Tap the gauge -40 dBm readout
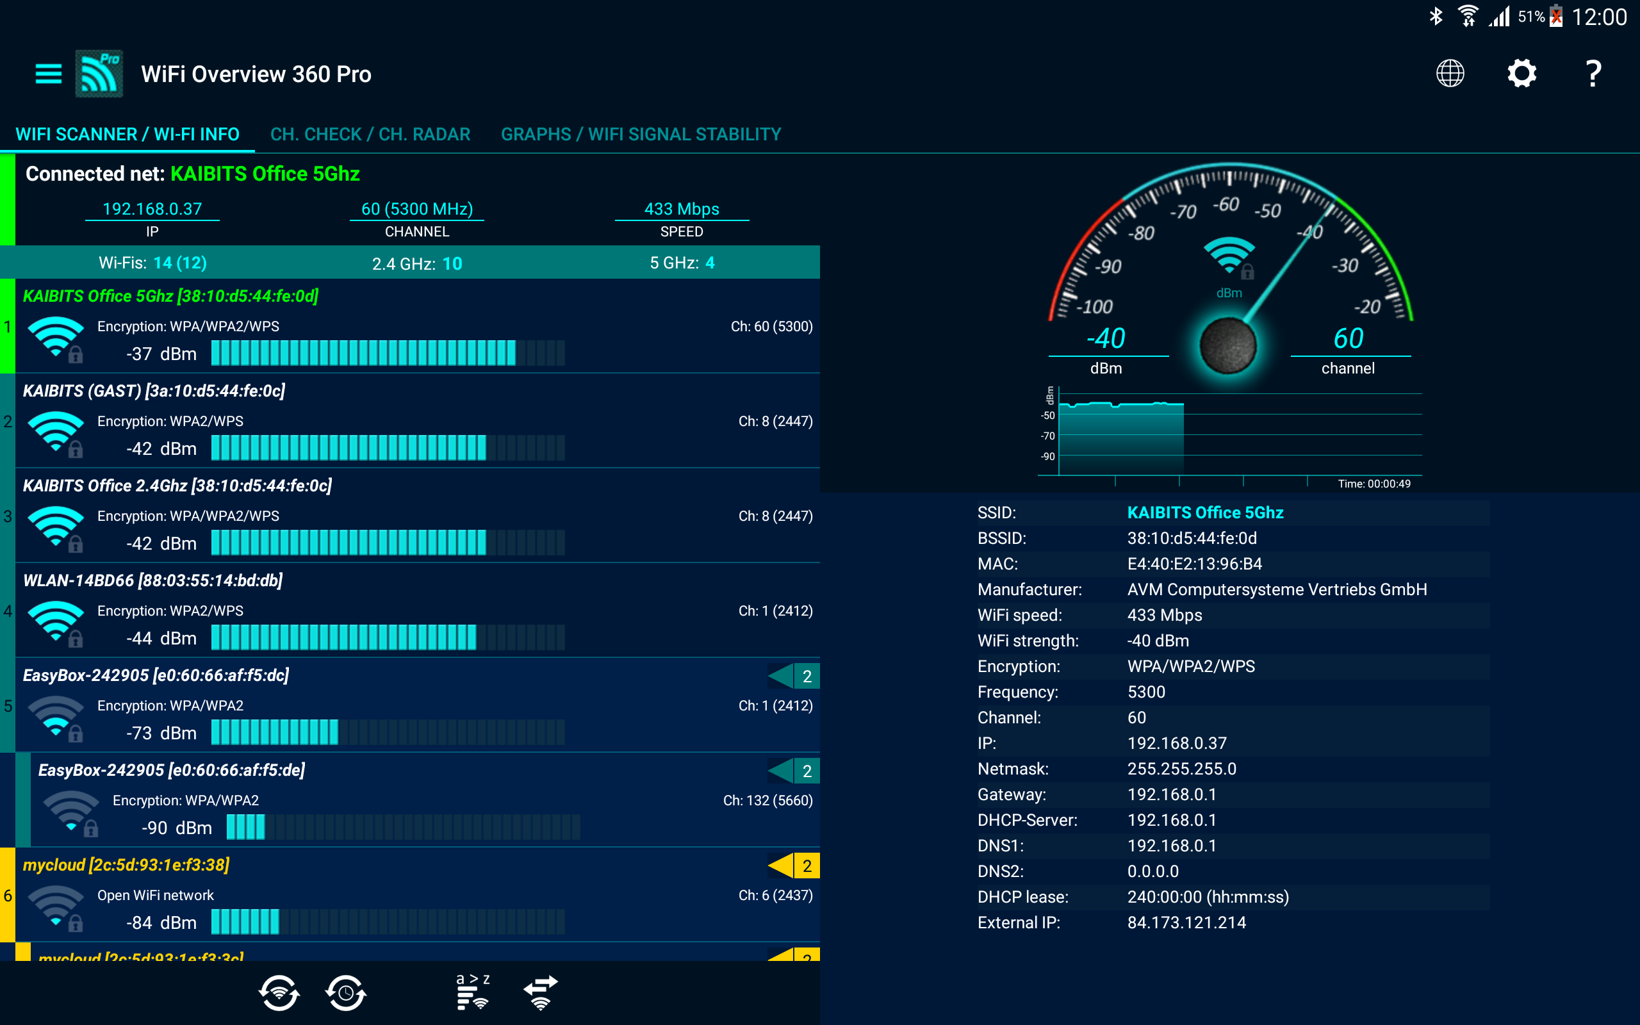Screen dimensions: 1640x1025 point(1106,338)
